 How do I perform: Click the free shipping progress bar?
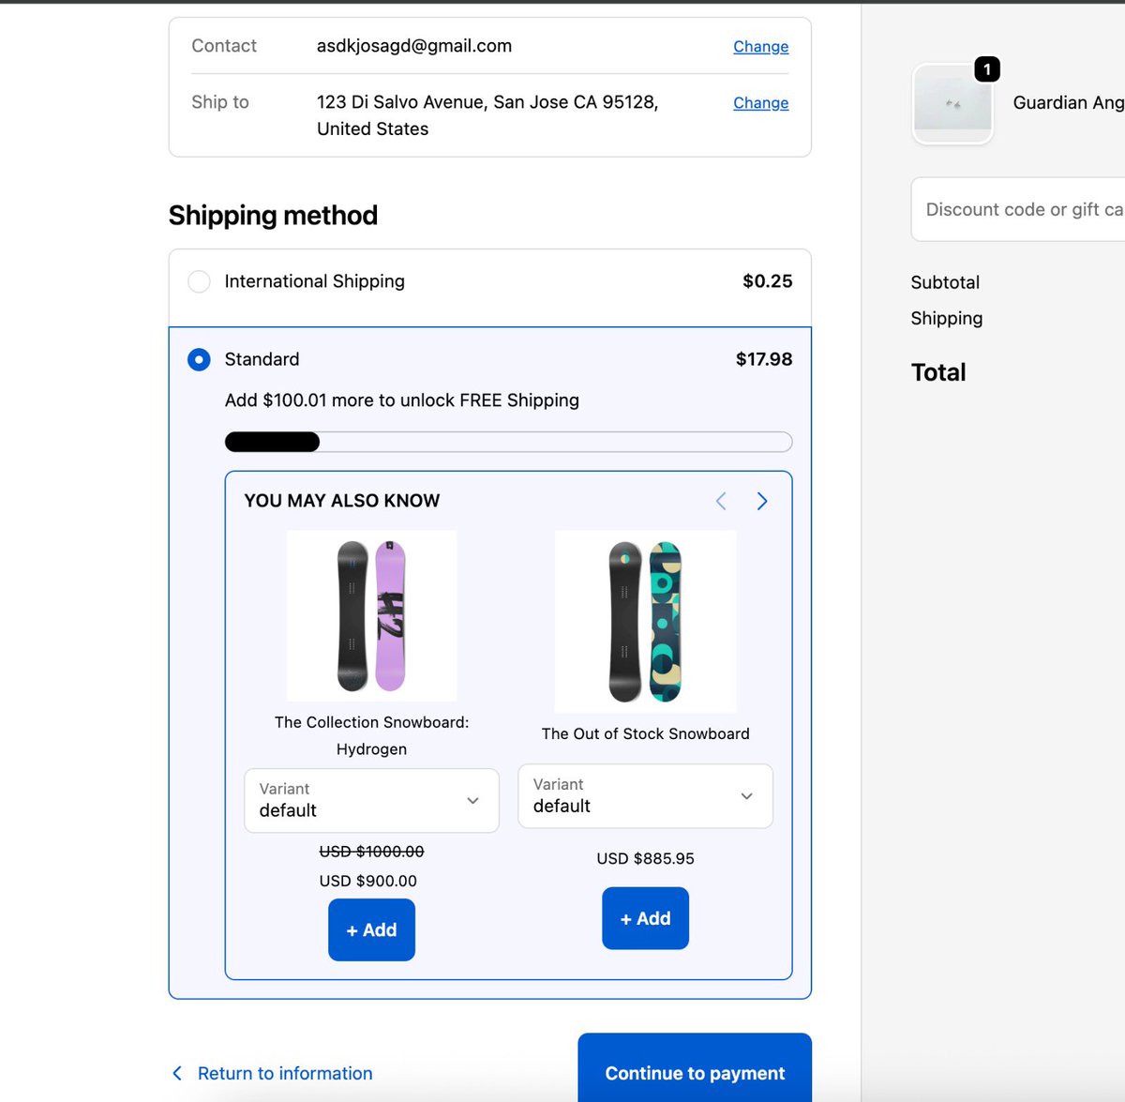click(508, 442)
